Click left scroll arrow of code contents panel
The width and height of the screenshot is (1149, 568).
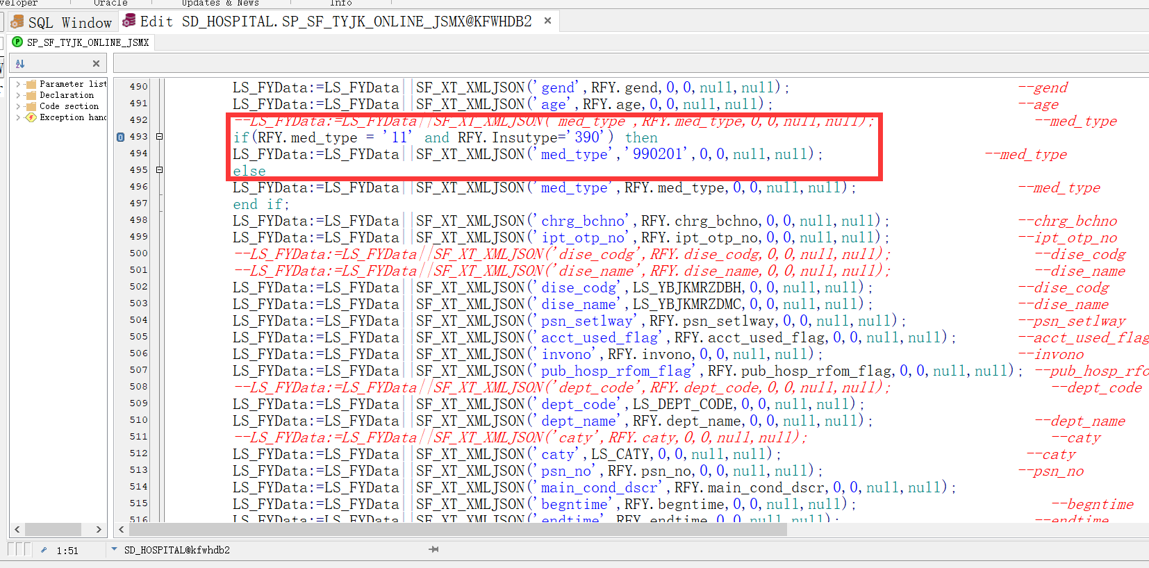pyautogui.click(x=17, y=529)
